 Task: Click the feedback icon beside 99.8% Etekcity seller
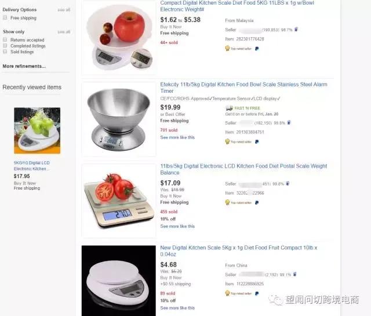289,122
